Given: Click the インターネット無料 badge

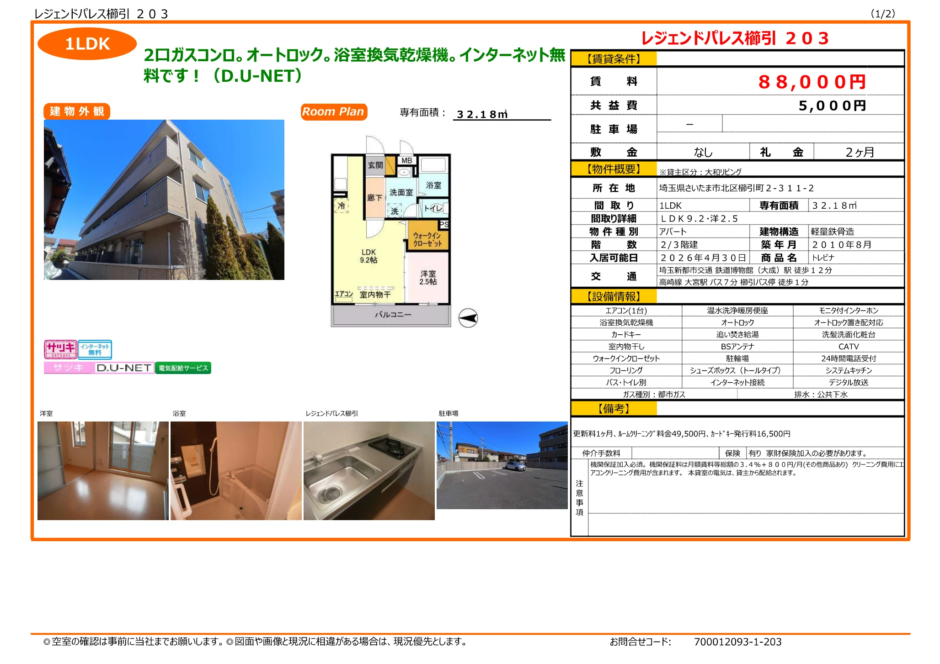Looking at the screenshot, I should (96, 349).
